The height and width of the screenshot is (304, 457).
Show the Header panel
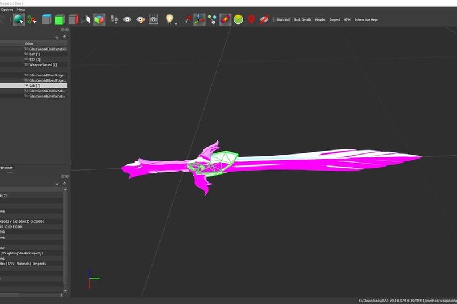pos(320,20)
